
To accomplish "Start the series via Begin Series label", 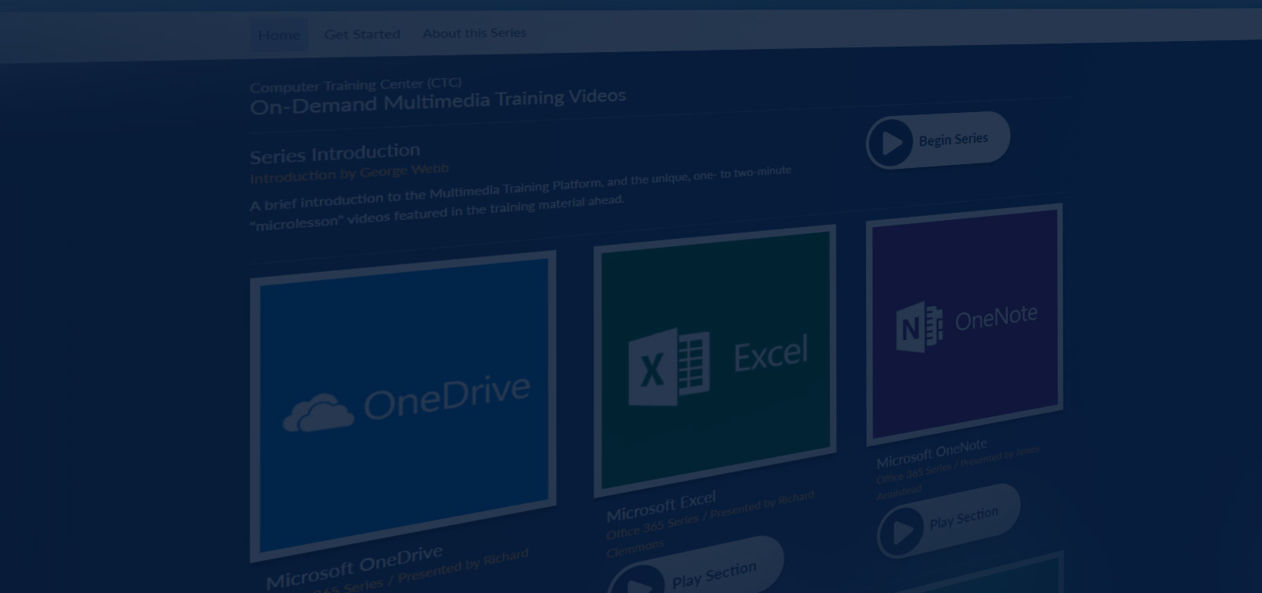I will click(953, 140).
